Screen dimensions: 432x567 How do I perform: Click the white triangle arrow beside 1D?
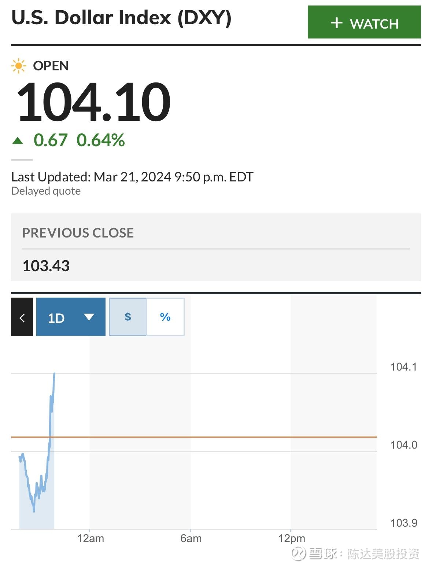89,317
